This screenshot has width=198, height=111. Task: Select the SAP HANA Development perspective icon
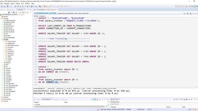point(195,6)
